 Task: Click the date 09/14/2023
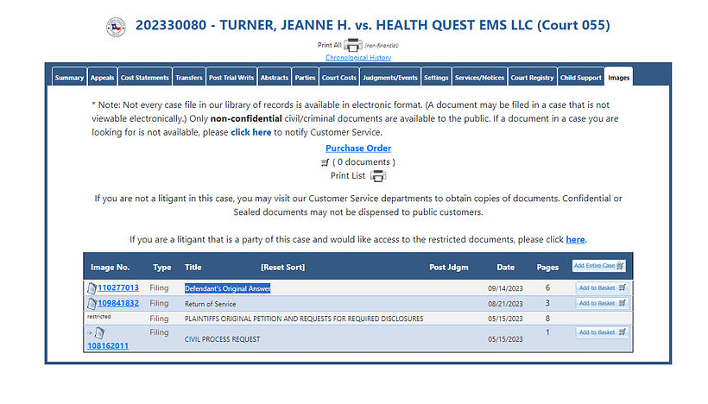(x=505, y=288)
